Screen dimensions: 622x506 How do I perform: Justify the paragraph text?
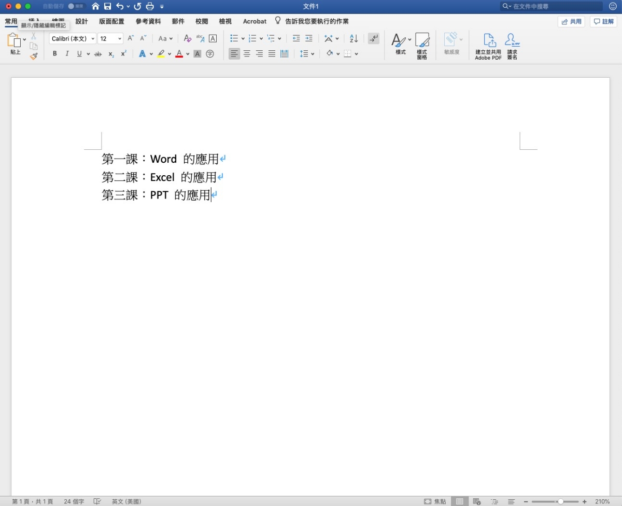coord(272,54)
